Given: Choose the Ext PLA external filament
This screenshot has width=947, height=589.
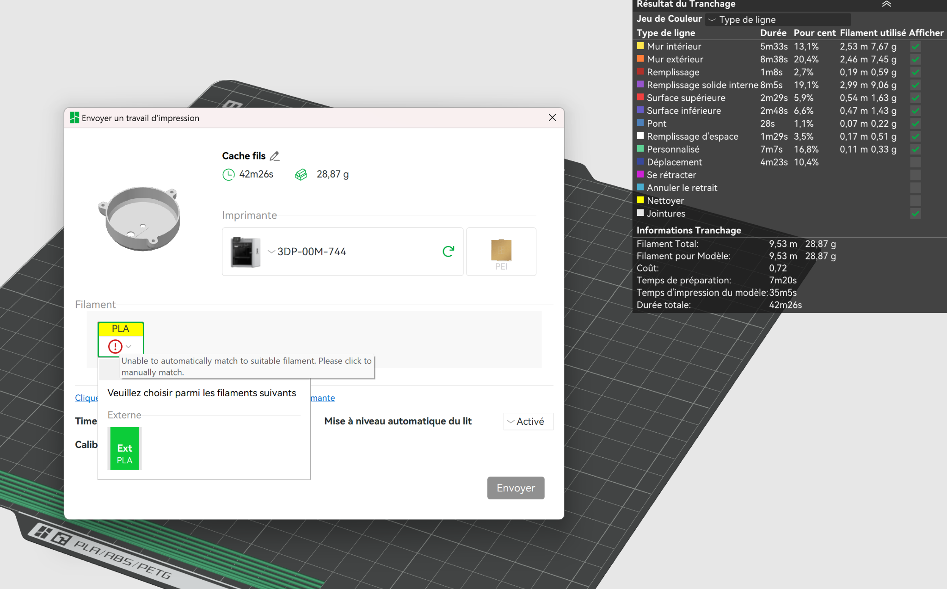Looking at the screenshot, I should click(x=124, y=448).
